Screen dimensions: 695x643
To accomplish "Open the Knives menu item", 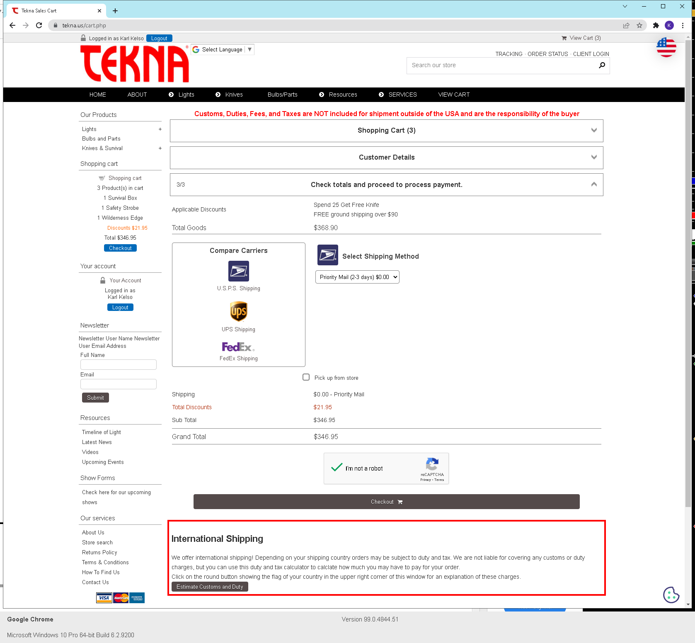I will coord(234,95).
